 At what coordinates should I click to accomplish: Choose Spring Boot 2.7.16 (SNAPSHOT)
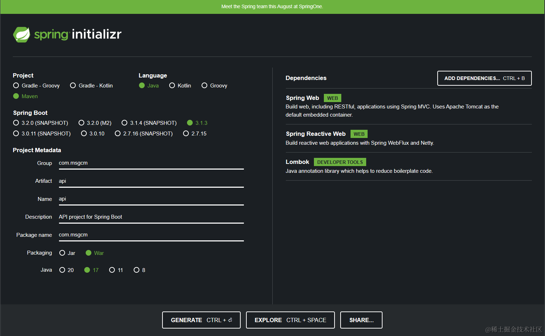pos(144,134)
